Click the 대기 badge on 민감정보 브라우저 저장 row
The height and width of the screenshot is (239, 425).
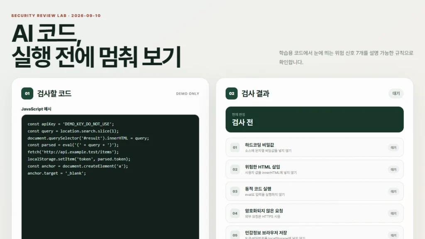coord(393,235)
